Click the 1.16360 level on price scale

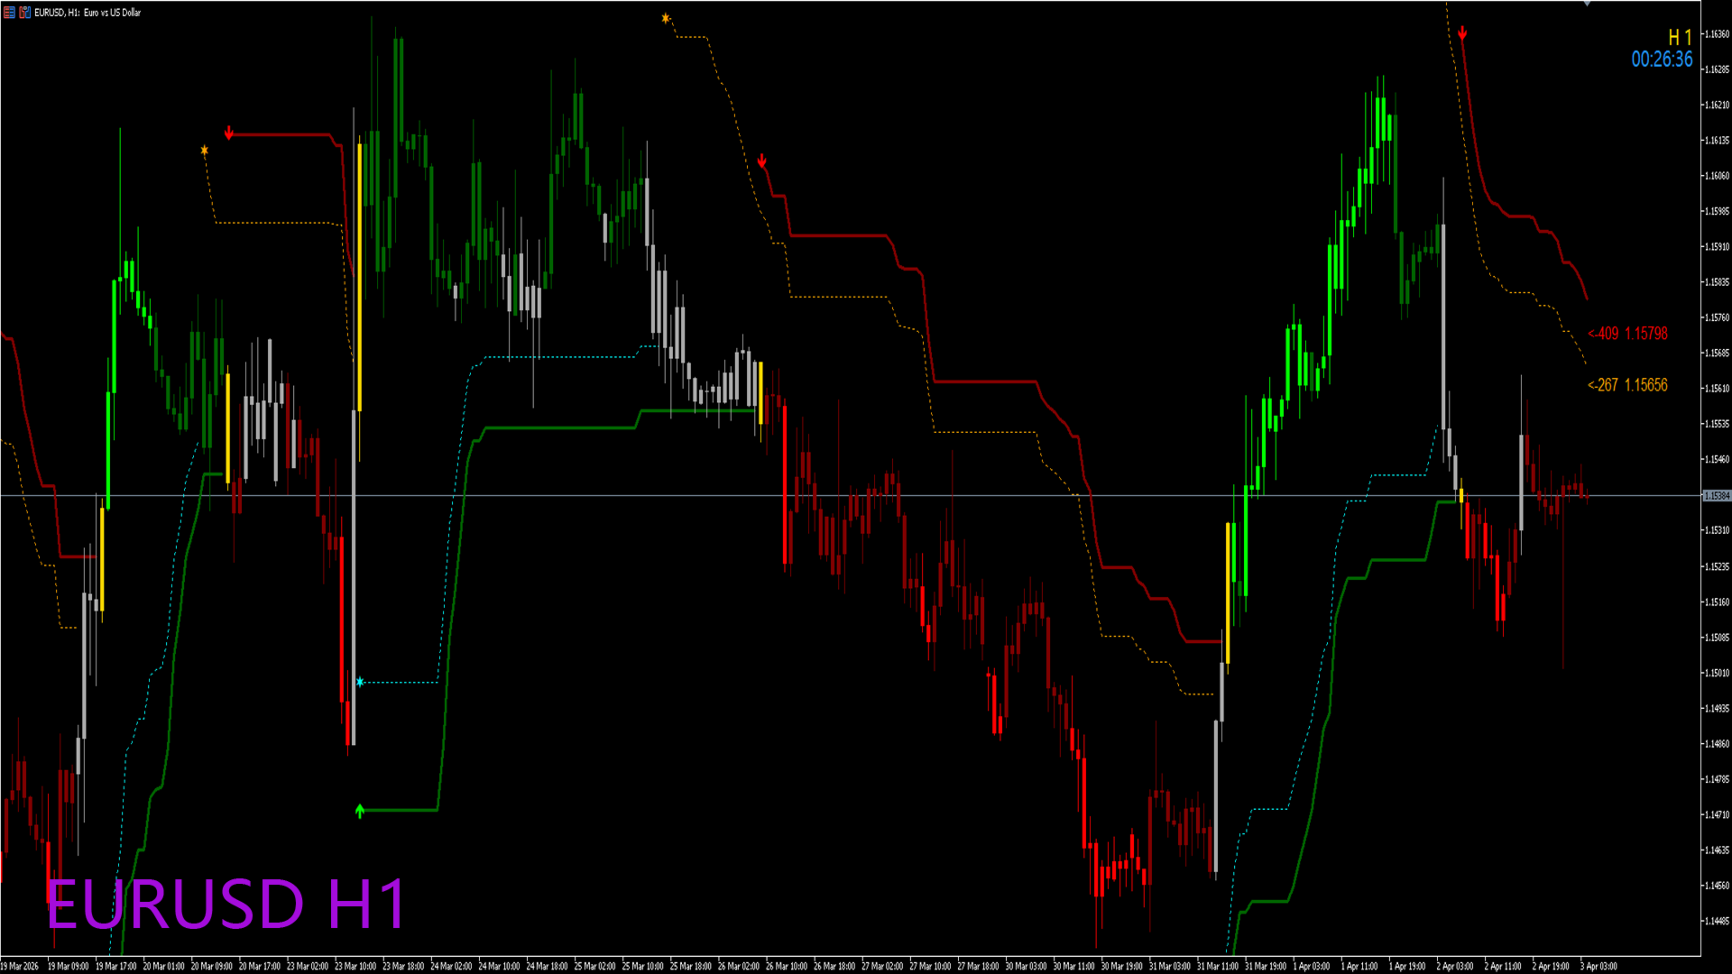[1716, 34]
